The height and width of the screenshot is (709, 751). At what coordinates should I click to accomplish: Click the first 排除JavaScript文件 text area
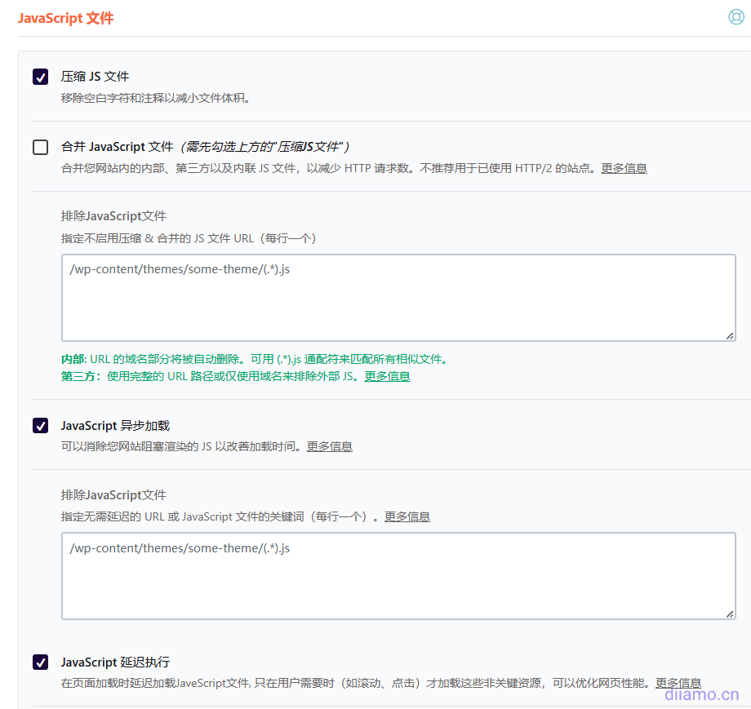398,298
